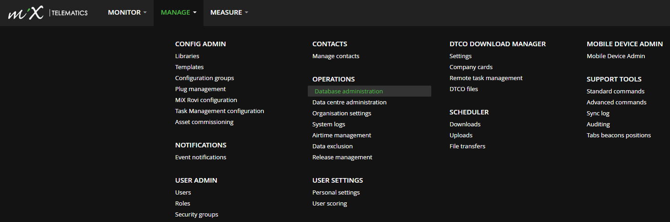Open Tabs beacons positions
Viewport: 670px width, 222px height.
[x=619, y=135]
